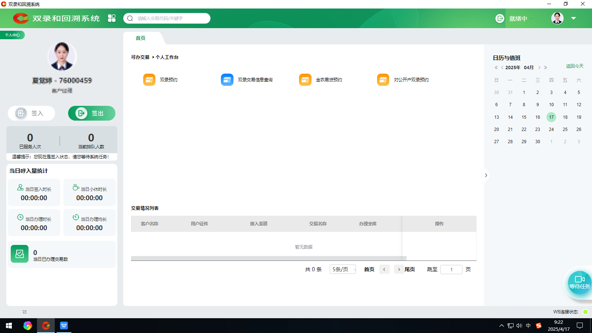Click the four-square app grid icon
Image resolution: width=592 pixels, height=333 pixels.
[112, 18]
